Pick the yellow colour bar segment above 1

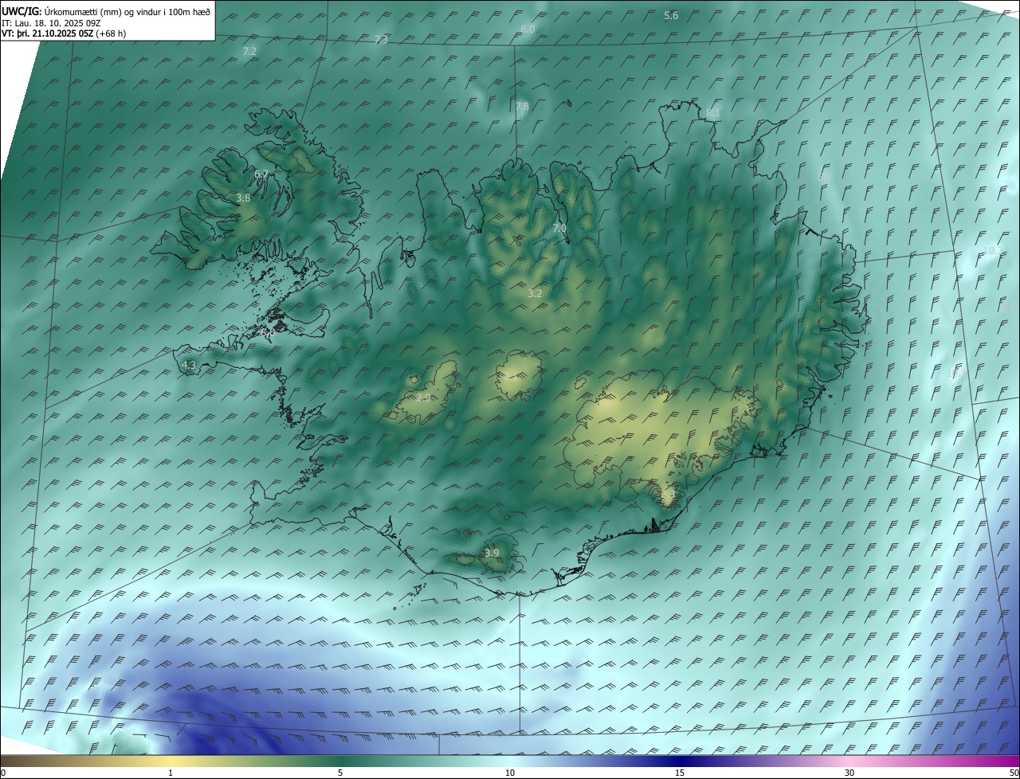tap(171, 761)
